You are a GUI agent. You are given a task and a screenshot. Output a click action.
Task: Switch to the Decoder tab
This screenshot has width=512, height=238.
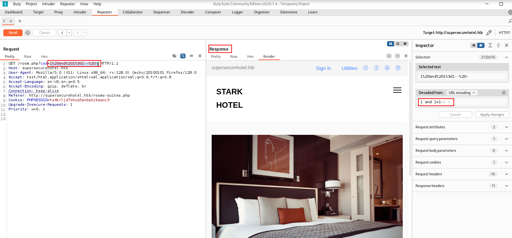tap(187, 12)
